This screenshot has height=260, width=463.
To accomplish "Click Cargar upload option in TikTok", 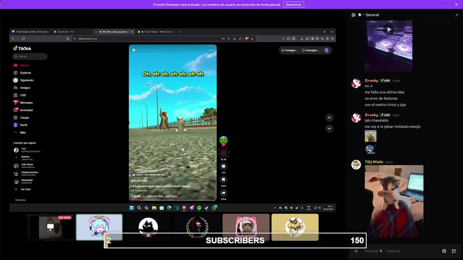I will pyautogui.click(x=22, y=118).
